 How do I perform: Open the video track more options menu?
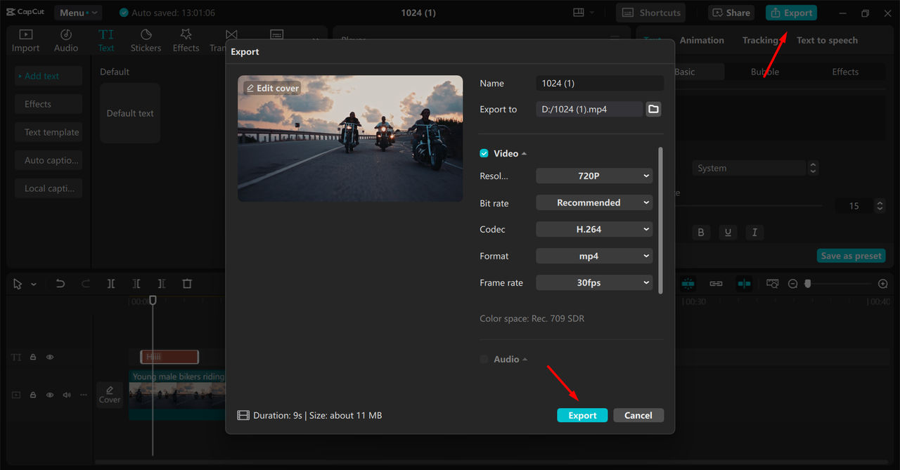coord(84,395)
